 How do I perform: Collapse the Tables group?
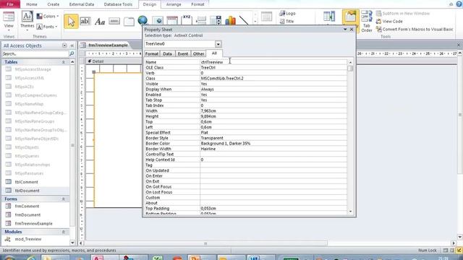click(x=63, y=62)
